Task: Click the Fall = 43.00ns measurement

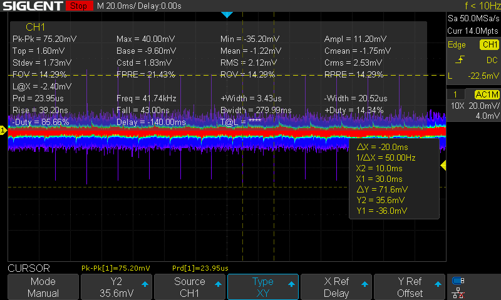Action: click(143, 110)
